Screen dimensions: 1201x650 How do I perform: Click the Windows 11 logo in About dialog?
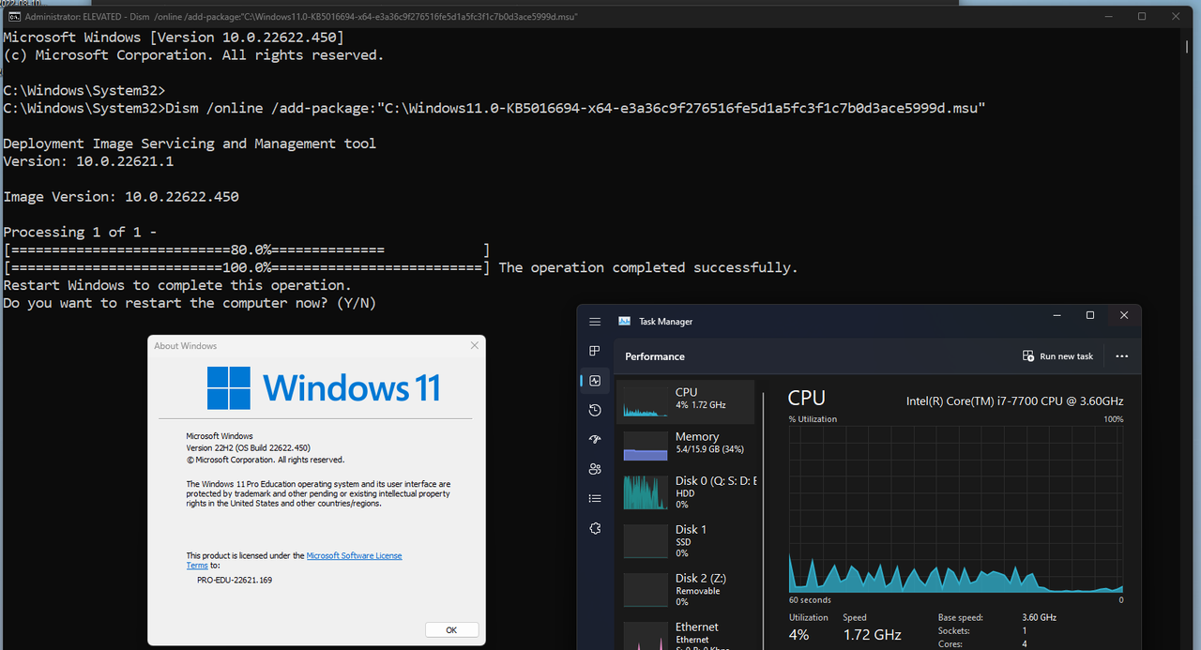click(x=322, y=388)
